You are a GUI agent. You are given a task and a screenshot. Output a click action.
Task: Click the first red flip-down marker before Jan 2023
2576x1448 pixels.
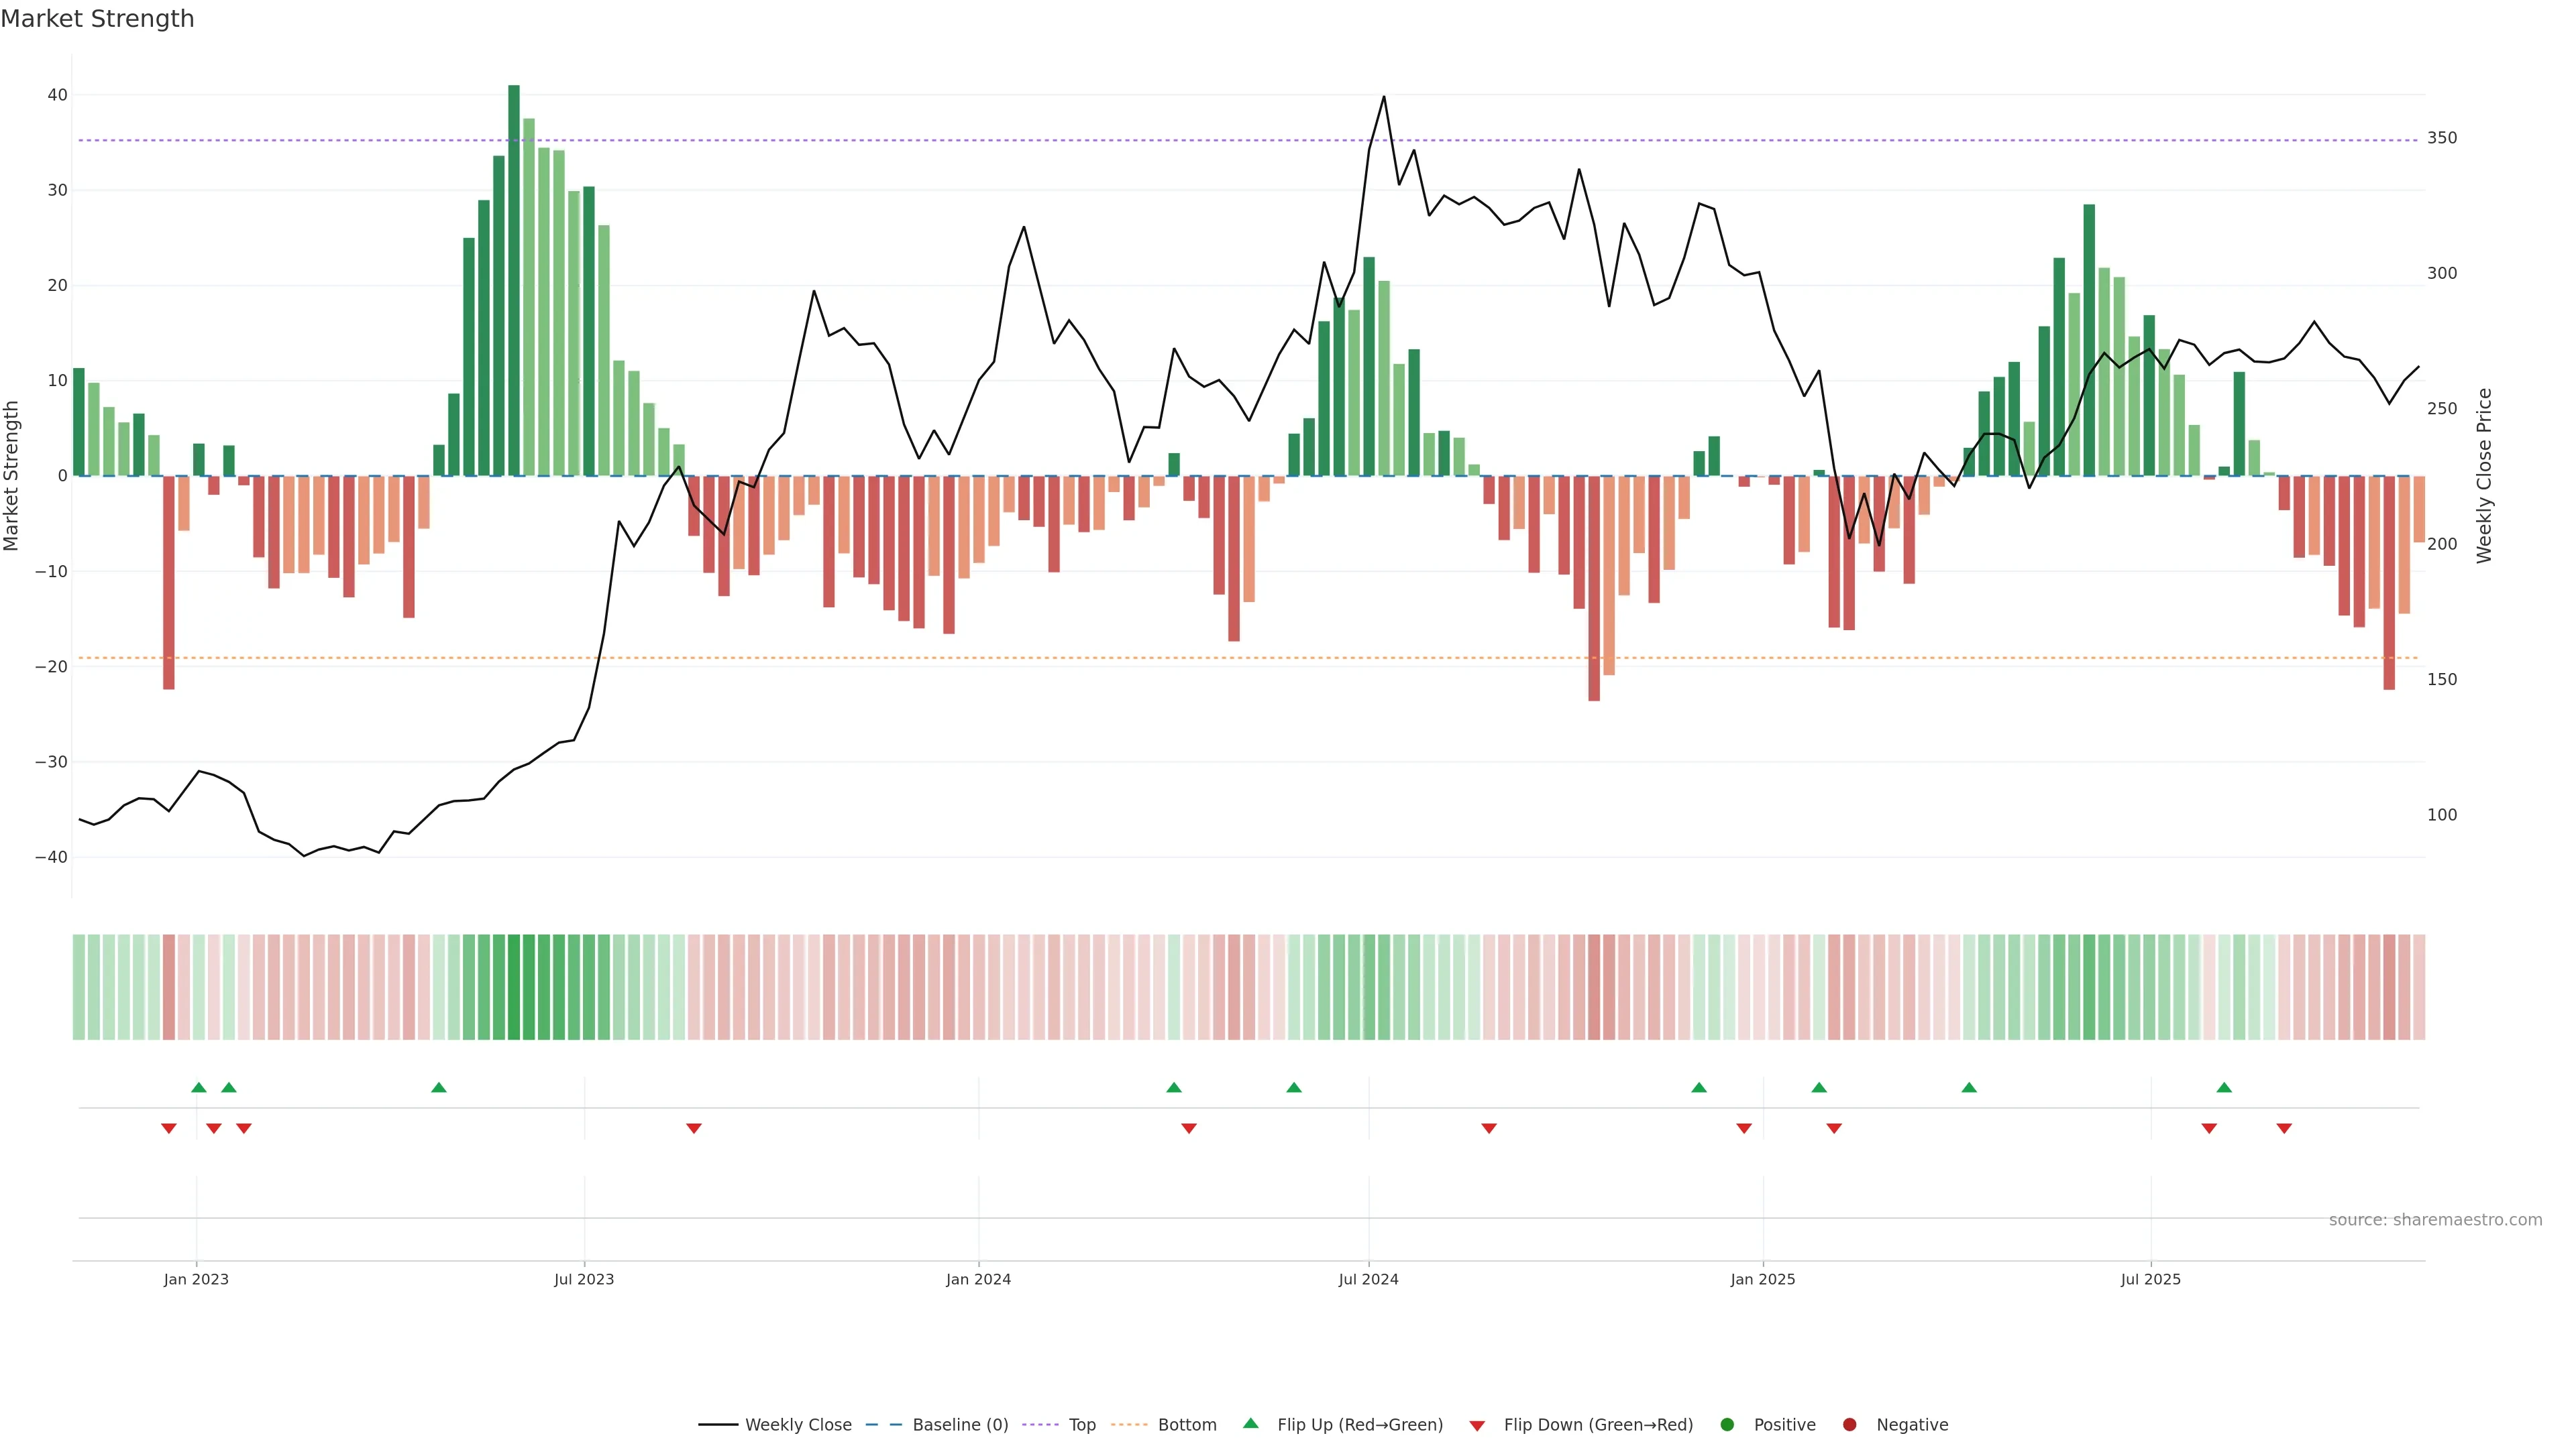tap(169, 1128)
